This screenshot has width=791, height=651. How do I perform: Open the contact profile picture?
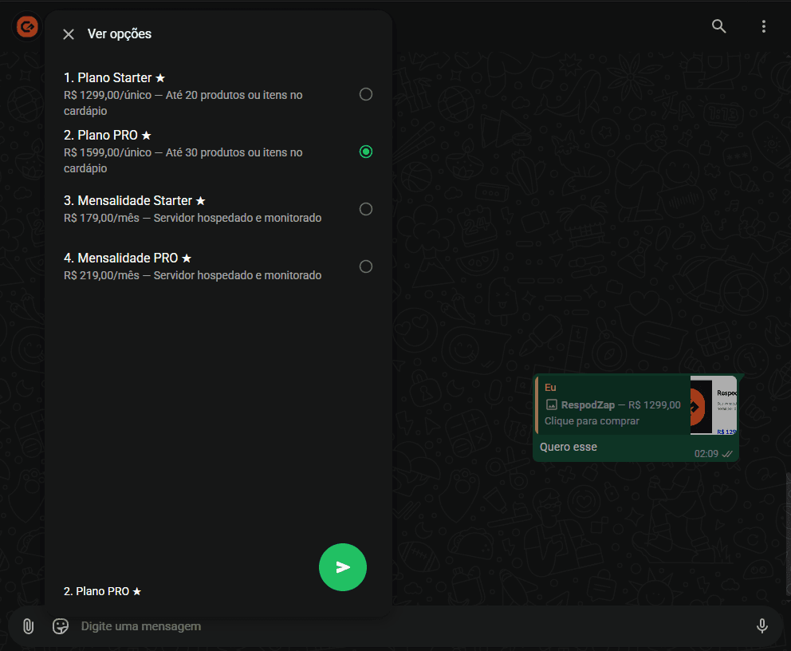tap(27, 26)
